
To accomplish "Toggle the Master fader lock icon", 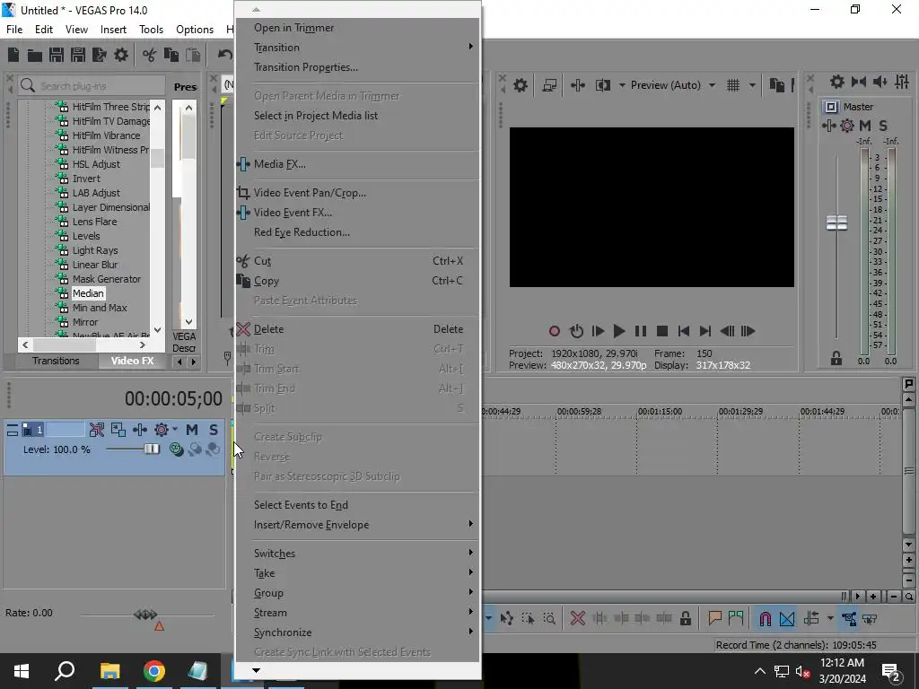I will (836, 359).
